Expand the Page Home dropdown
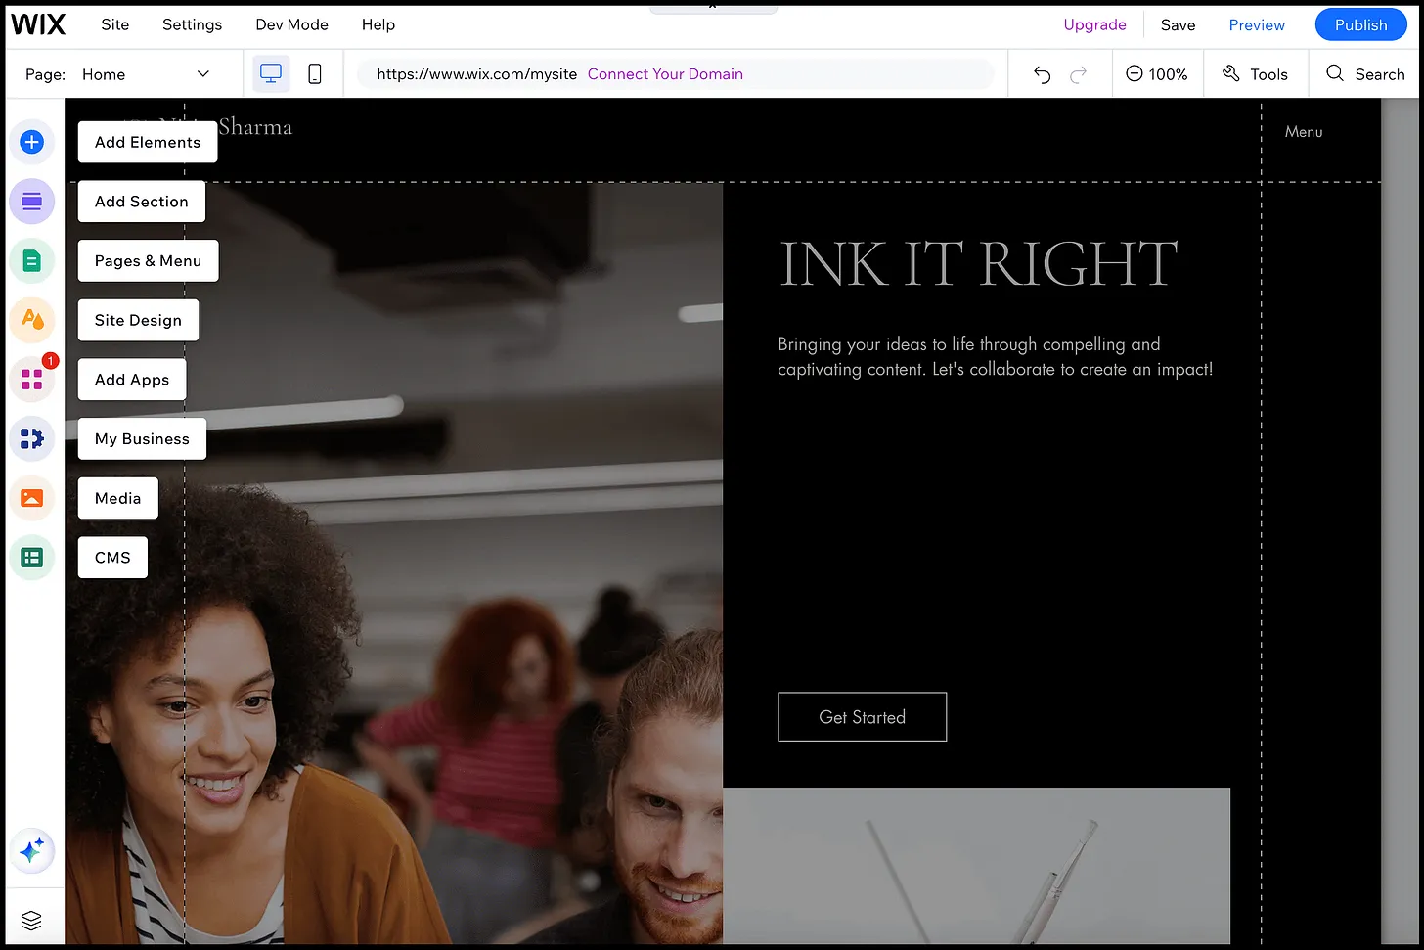This screenshot has height=950, width=1424. click(146, 74)
